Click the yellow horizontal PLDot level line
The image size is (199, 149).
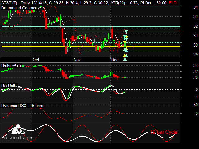[x=90, y=47]
